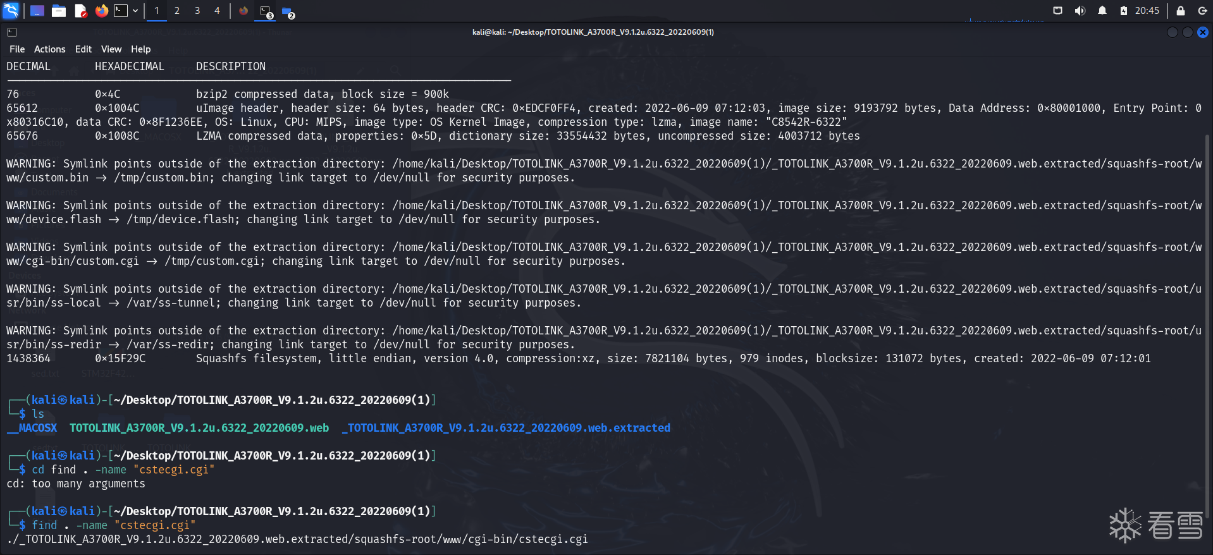
Task: Open the terminal emulator launcher
Action: (121, 11)
